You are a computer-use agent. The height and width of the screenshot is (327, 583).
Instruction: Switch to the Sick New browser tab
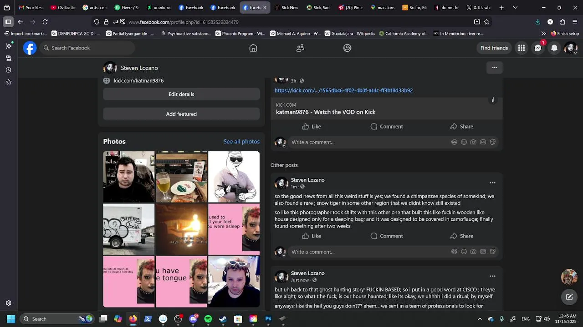[x=286, y=7]
